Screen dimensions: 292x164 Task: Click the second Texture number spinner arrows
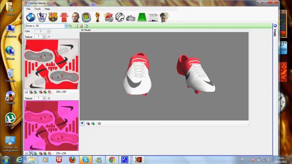(x=44, y=98)
